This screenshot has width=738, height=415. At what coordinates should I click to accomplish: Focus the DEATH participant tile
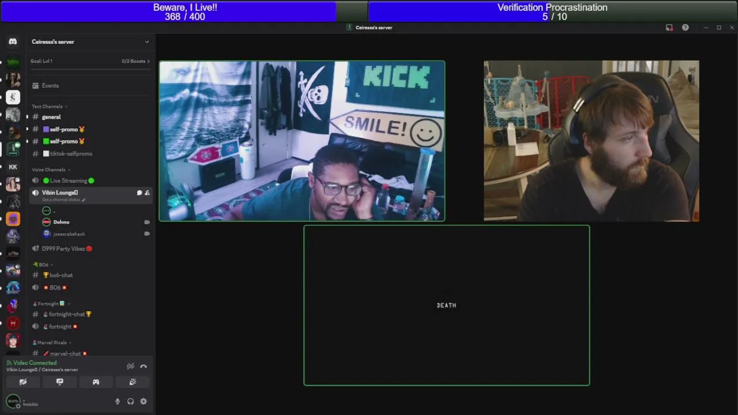(x=447, y=305)
